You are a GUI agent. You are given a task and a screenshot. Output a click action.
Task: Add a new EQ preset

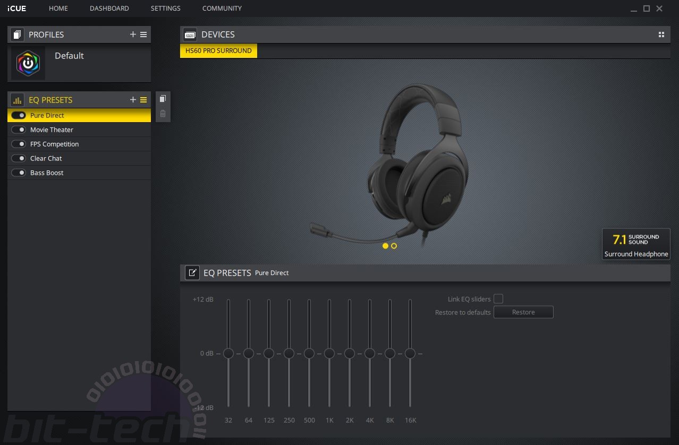click(133, 100)
